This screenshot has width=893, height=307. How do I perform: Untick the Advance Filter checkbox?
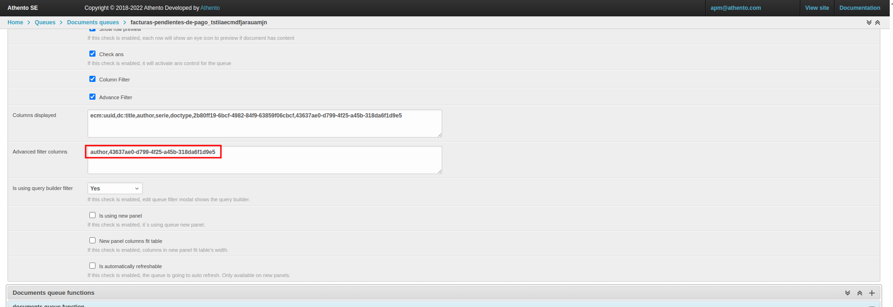coord(92,97)
